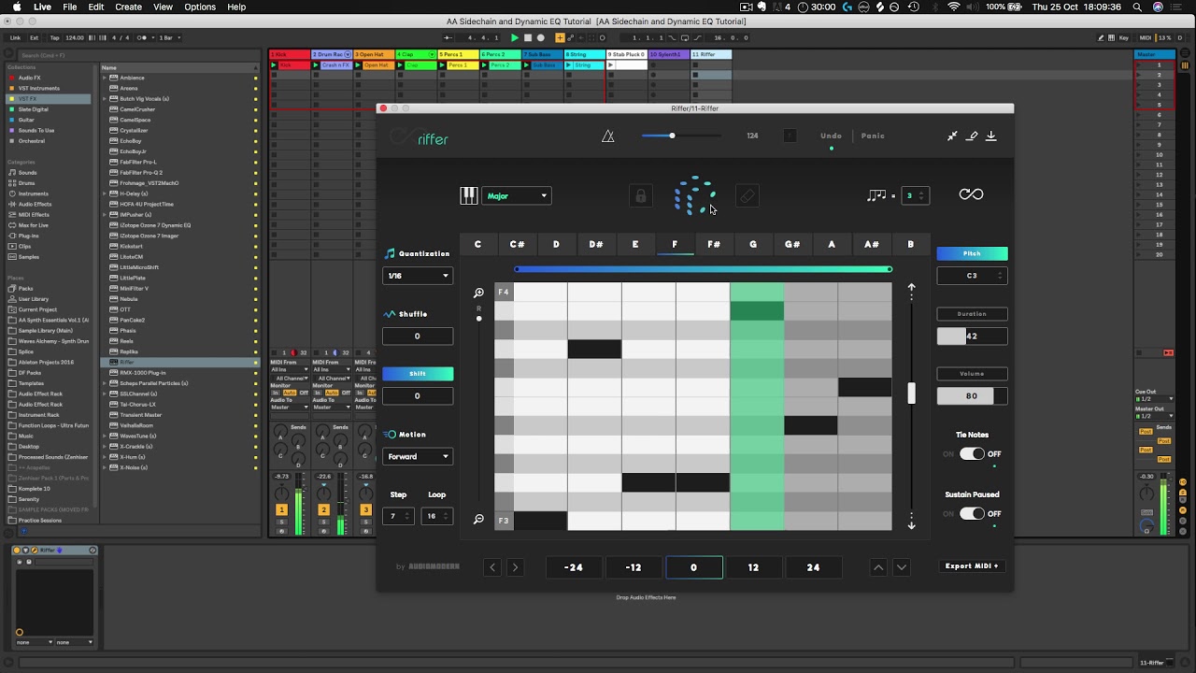Click the Undo button in Riffer
Viewport: 1196px width, 673px height.
(x=831, y=136)
